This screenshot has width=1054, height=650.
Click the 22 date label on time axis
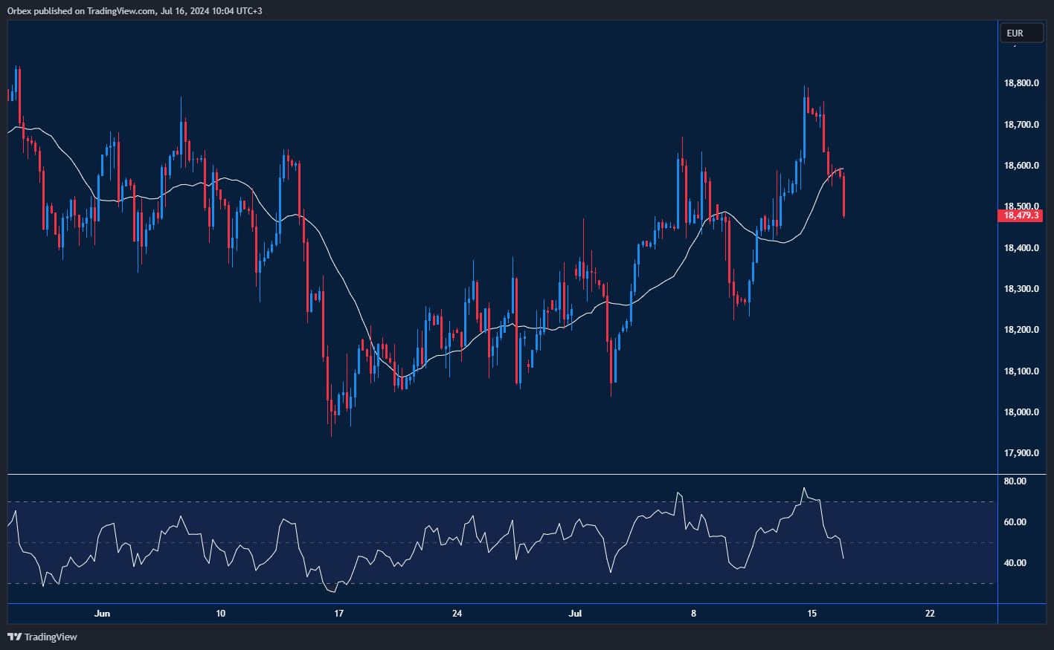point(929,614)
